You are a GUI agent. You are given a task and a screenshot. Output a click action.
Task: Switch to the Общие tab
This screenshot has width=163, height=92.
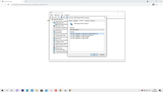[x=71, y=21]
